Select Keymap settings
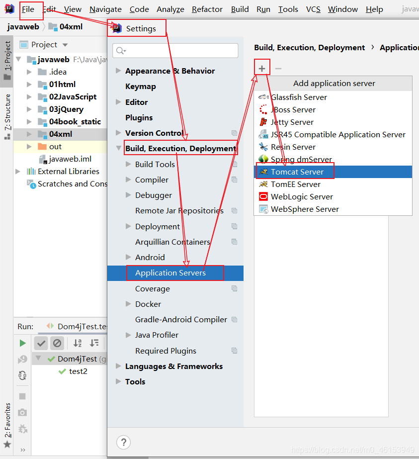 141,87
